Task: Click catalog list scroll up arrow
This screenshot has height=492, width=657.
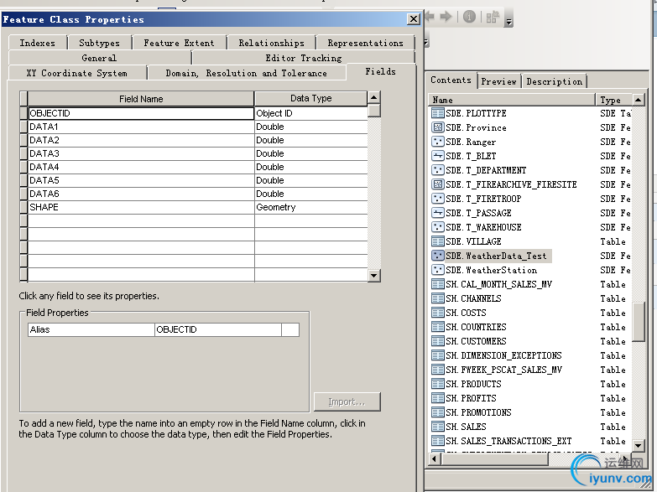Action: pos(638,100)
